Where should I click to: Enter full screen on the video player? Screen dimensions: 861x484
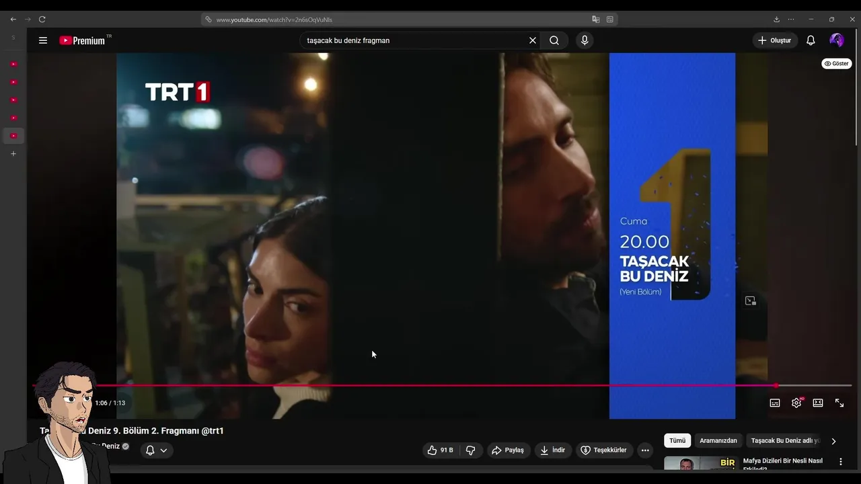tap(839, 403)
